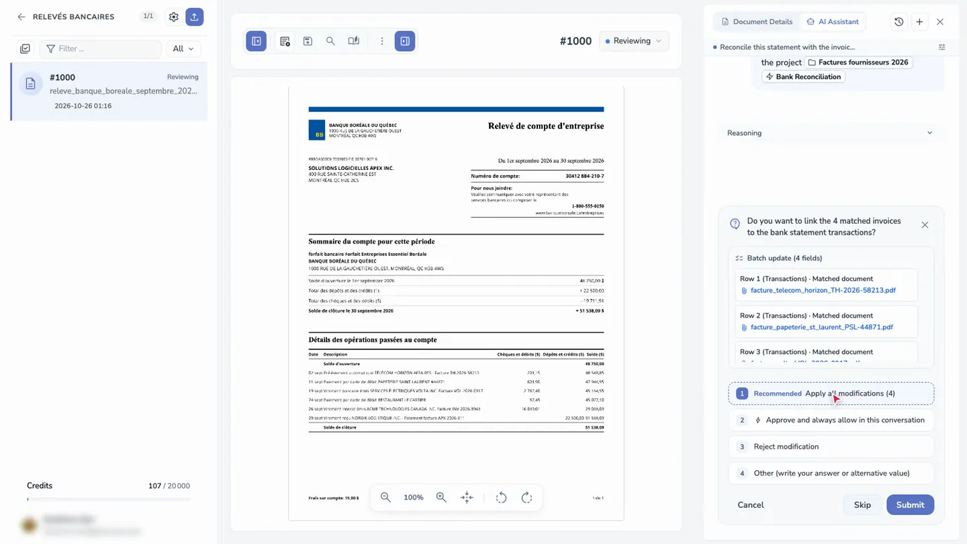The image size is (967, 544).
Task: Click the fit-to-page move icon
Action: pos(467,498)
